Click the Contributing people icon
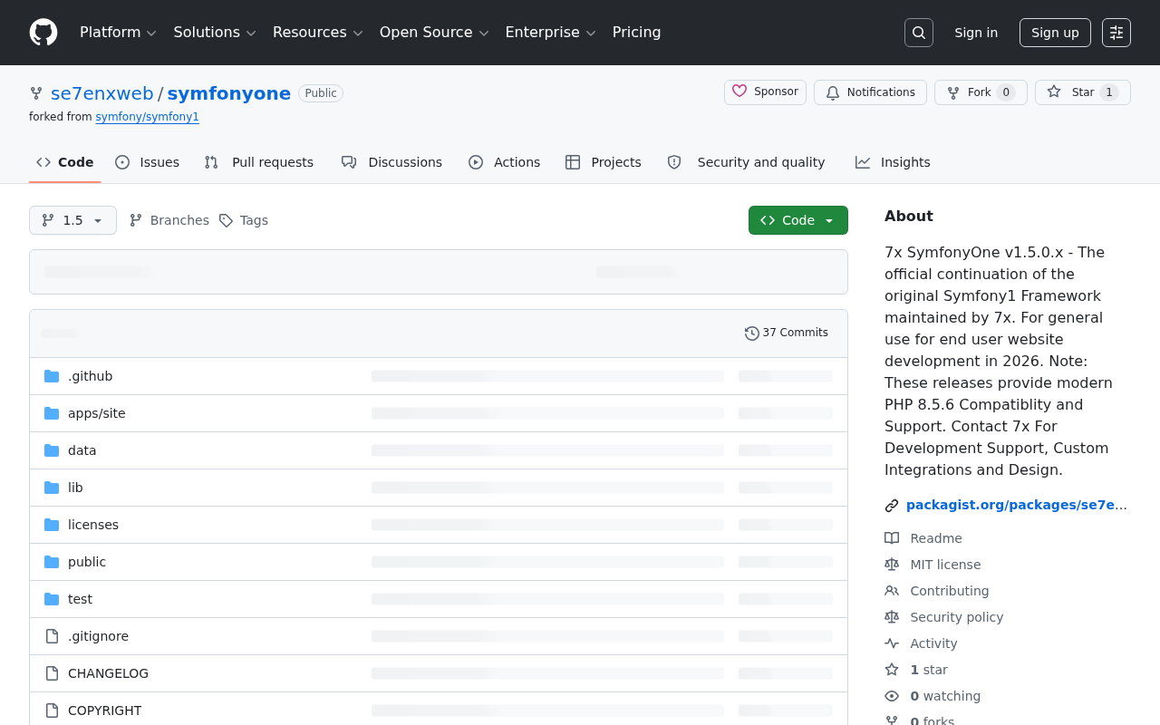Image resolution: width=1160 pixels, height=725 pixels. pyautogui.click(x=892, y=591)
